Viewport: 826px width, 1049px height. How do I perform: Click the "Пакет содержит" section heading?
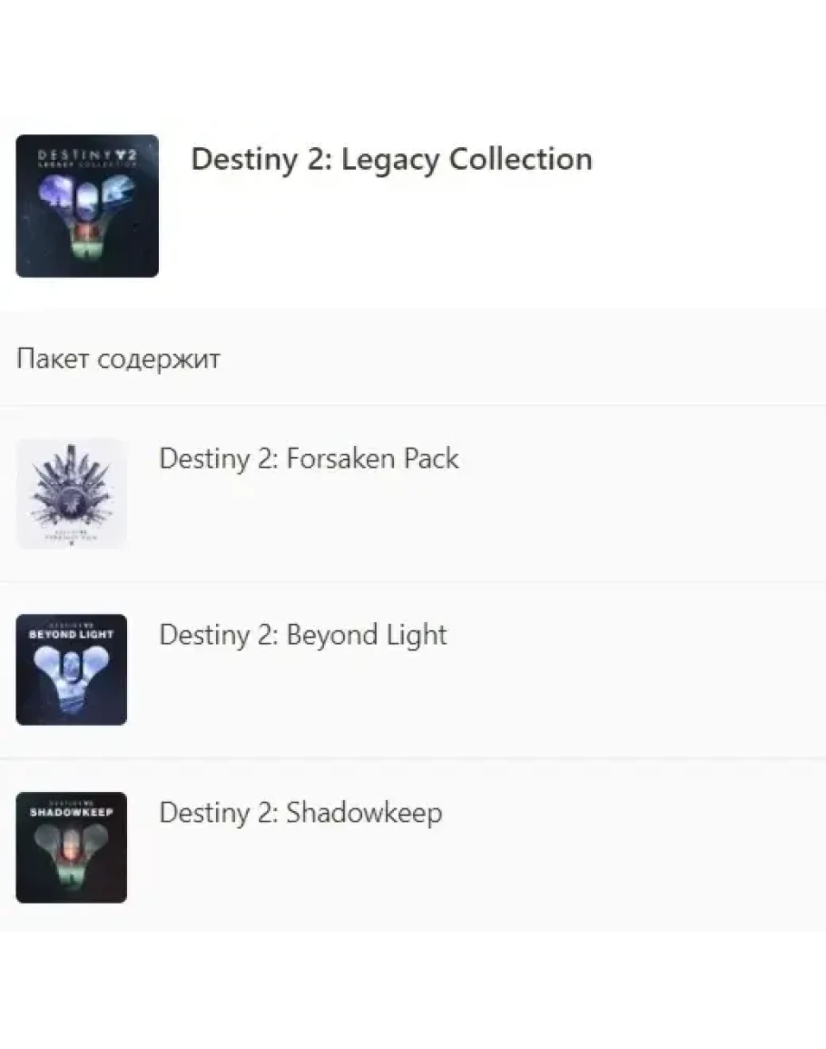(118, 359)
